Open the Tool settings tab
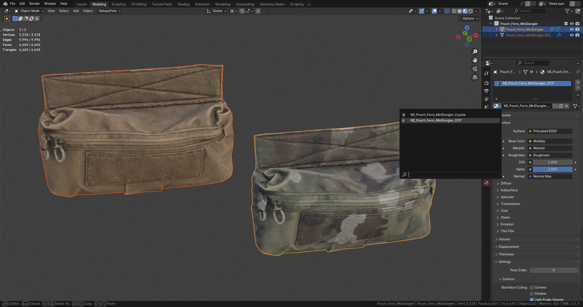583x307 pixels. pyautogui.click(x=486, y=73)
